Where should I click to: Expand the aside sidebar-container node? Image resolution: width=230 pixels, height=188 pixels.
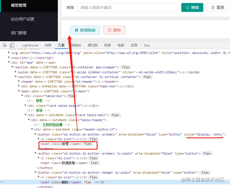(15, 72)
